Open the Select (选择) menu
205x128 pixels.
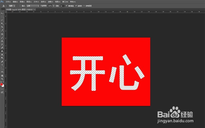click(x=43, y=2)
